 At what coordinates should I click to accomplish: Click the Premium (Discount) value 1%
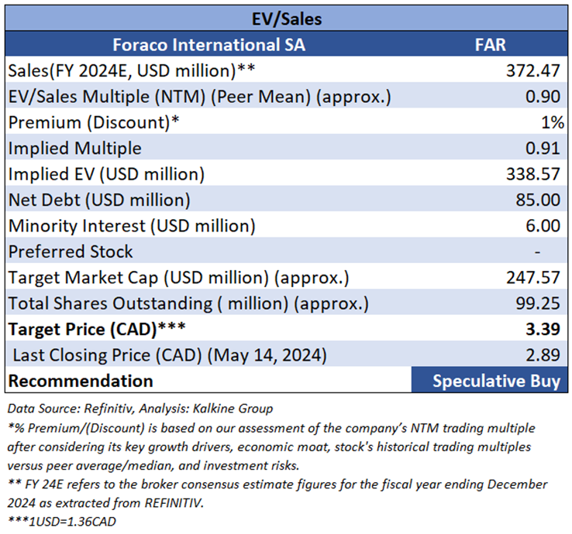(552, 122)
